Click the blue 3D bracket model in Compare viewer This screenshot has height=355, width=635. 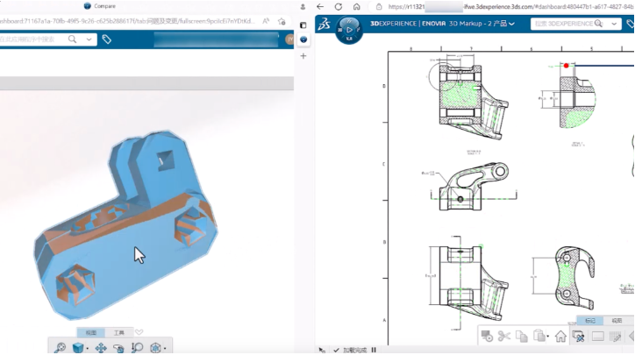125,227
